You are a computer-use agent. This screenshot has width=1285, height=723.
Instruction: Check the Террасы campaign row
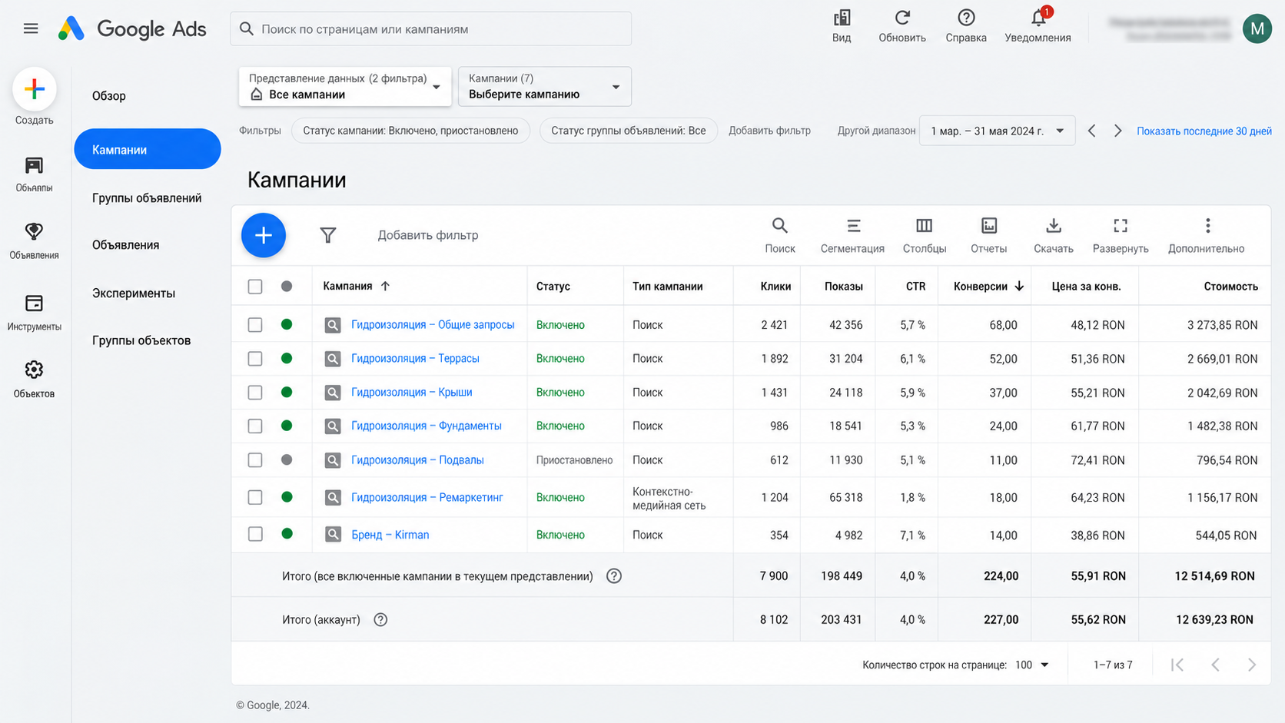(255, 359)
